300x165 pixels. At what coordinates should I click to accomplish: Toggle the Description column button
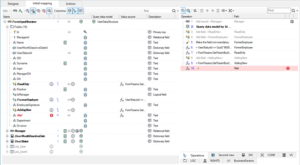pos(81,11)
